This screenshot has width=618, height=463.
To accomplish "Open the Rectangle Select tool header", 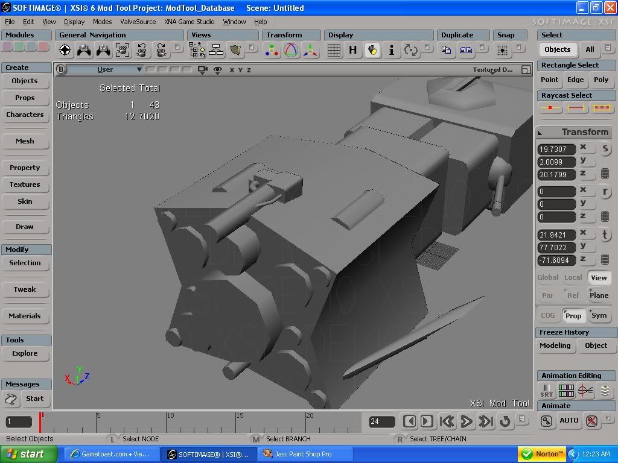I will (576, 65).
